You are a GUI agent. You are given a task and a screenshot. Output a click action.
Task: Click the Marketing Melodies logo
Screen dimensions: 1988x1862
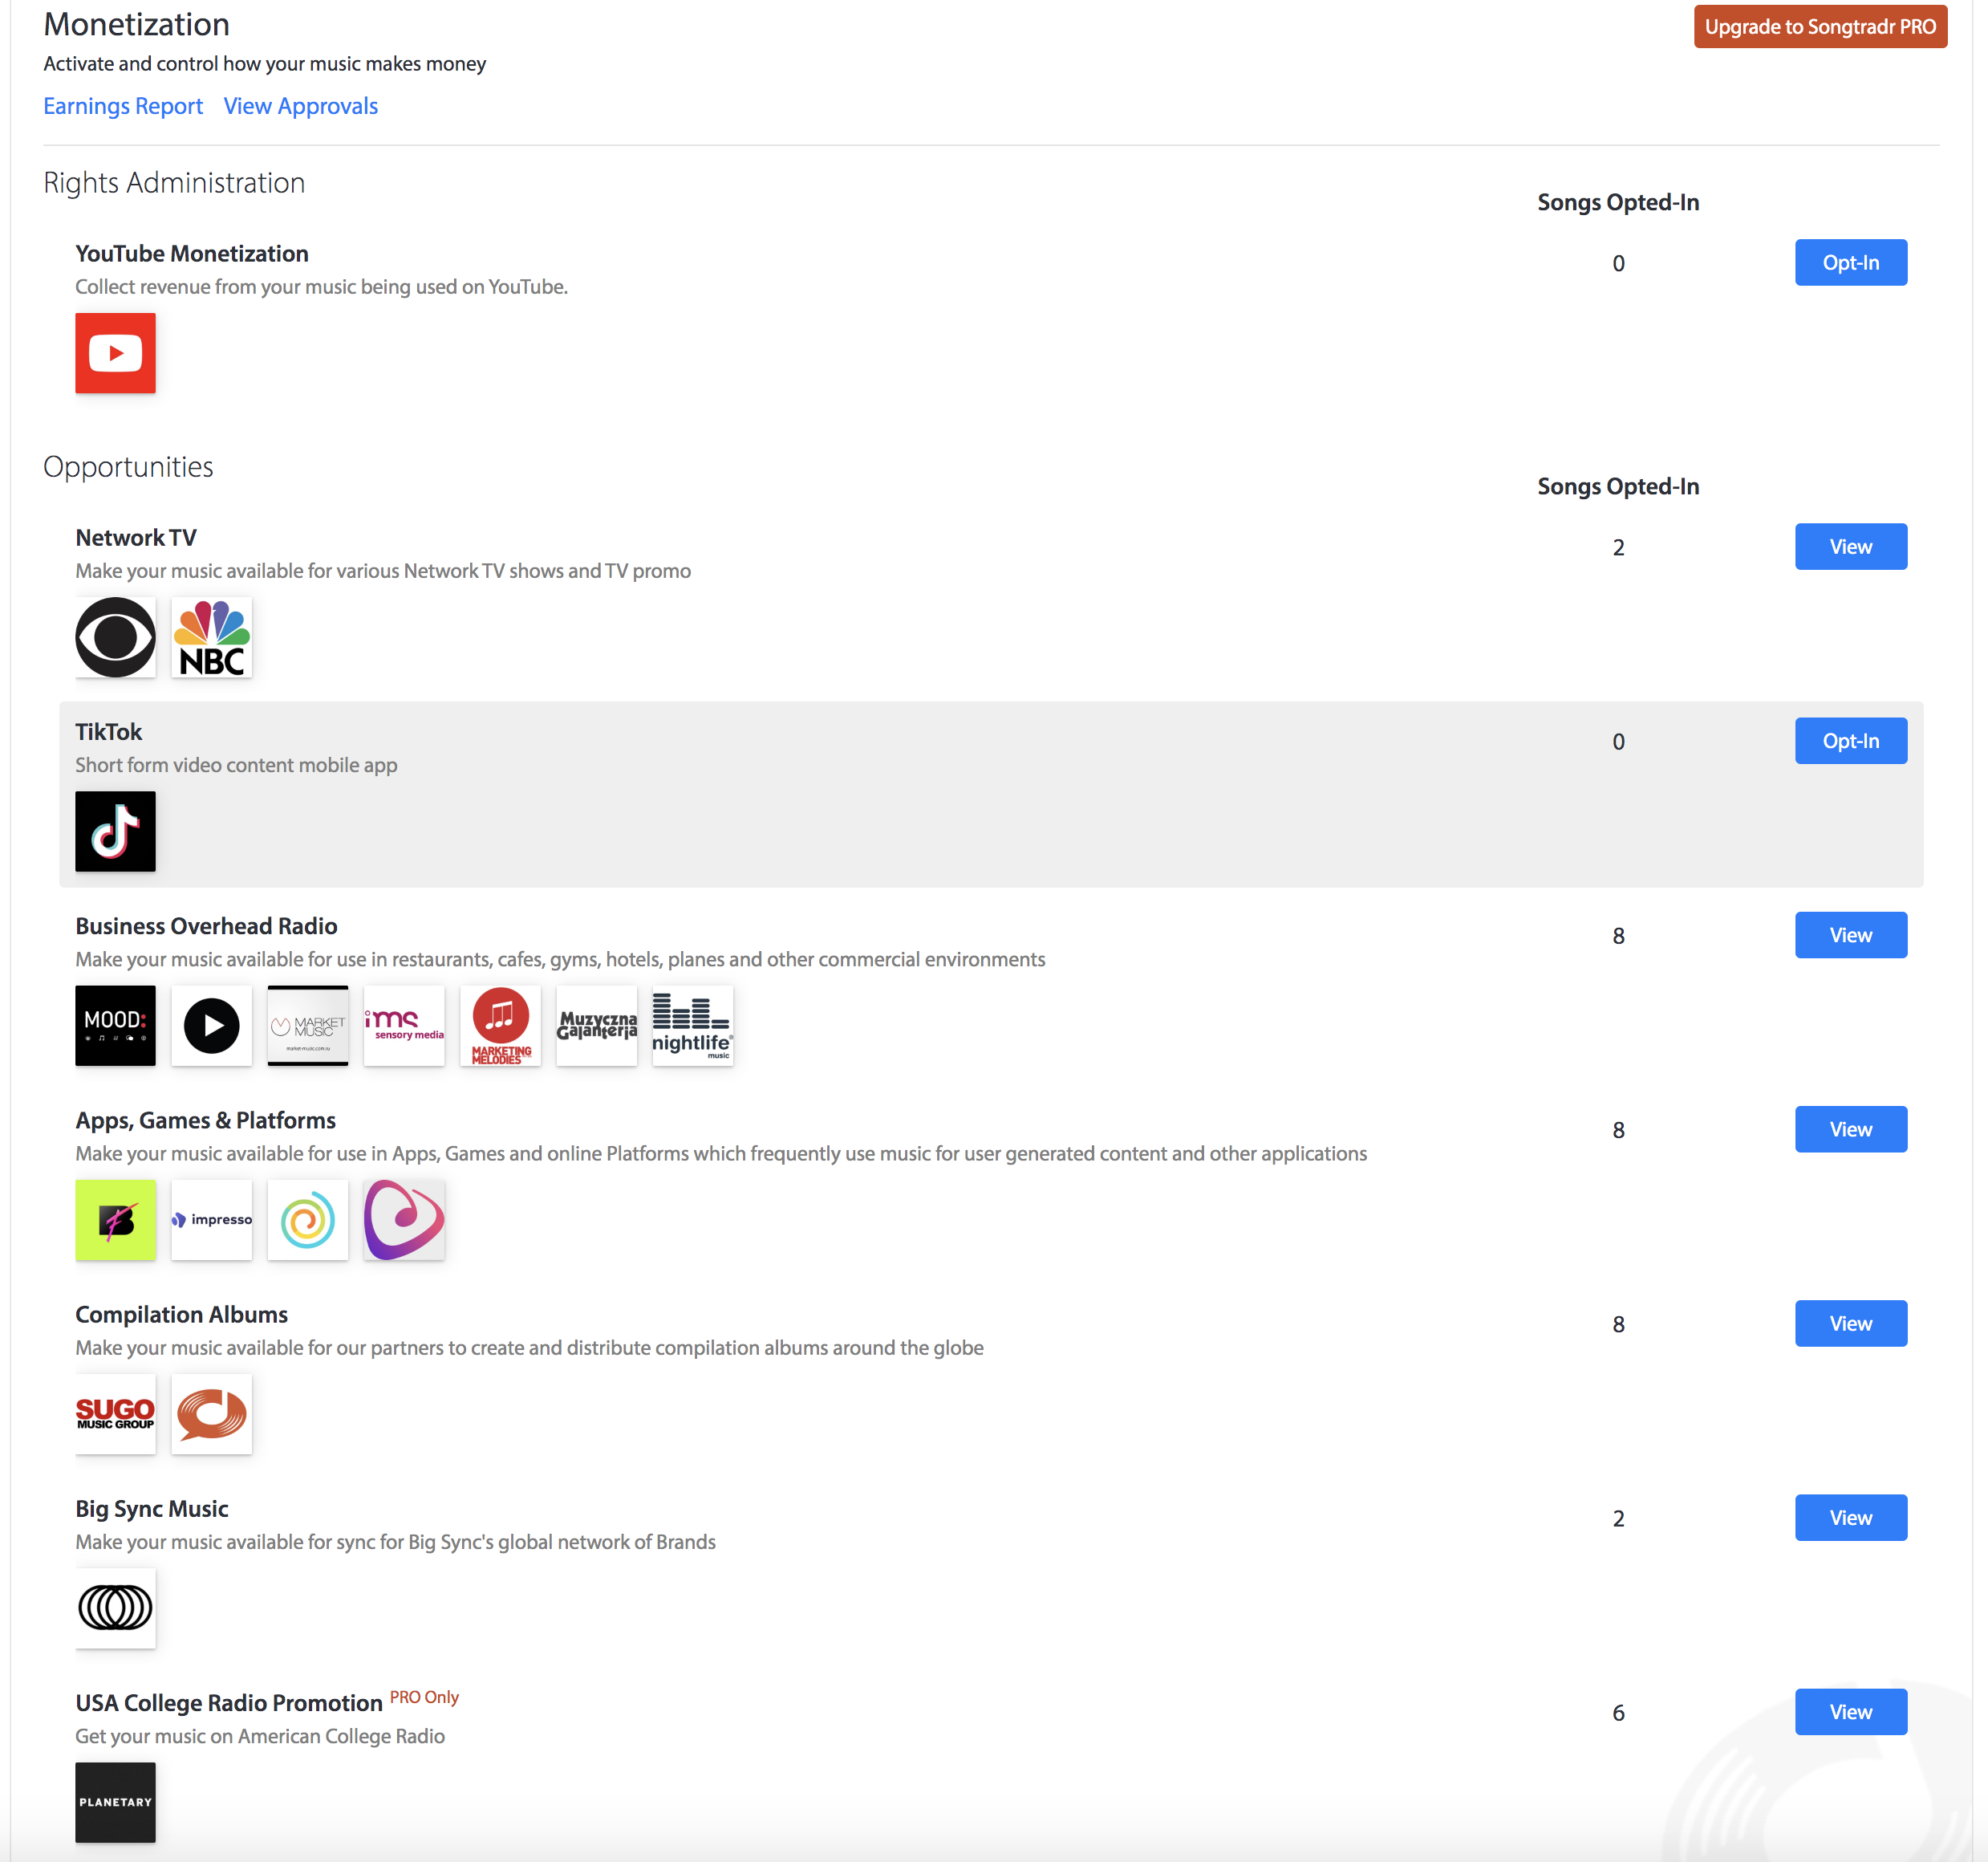[x=500, y=1026]
